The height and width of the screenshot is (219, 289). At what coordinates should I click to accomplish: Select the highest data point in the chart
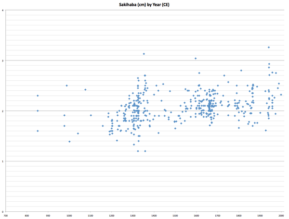[269, 47]
